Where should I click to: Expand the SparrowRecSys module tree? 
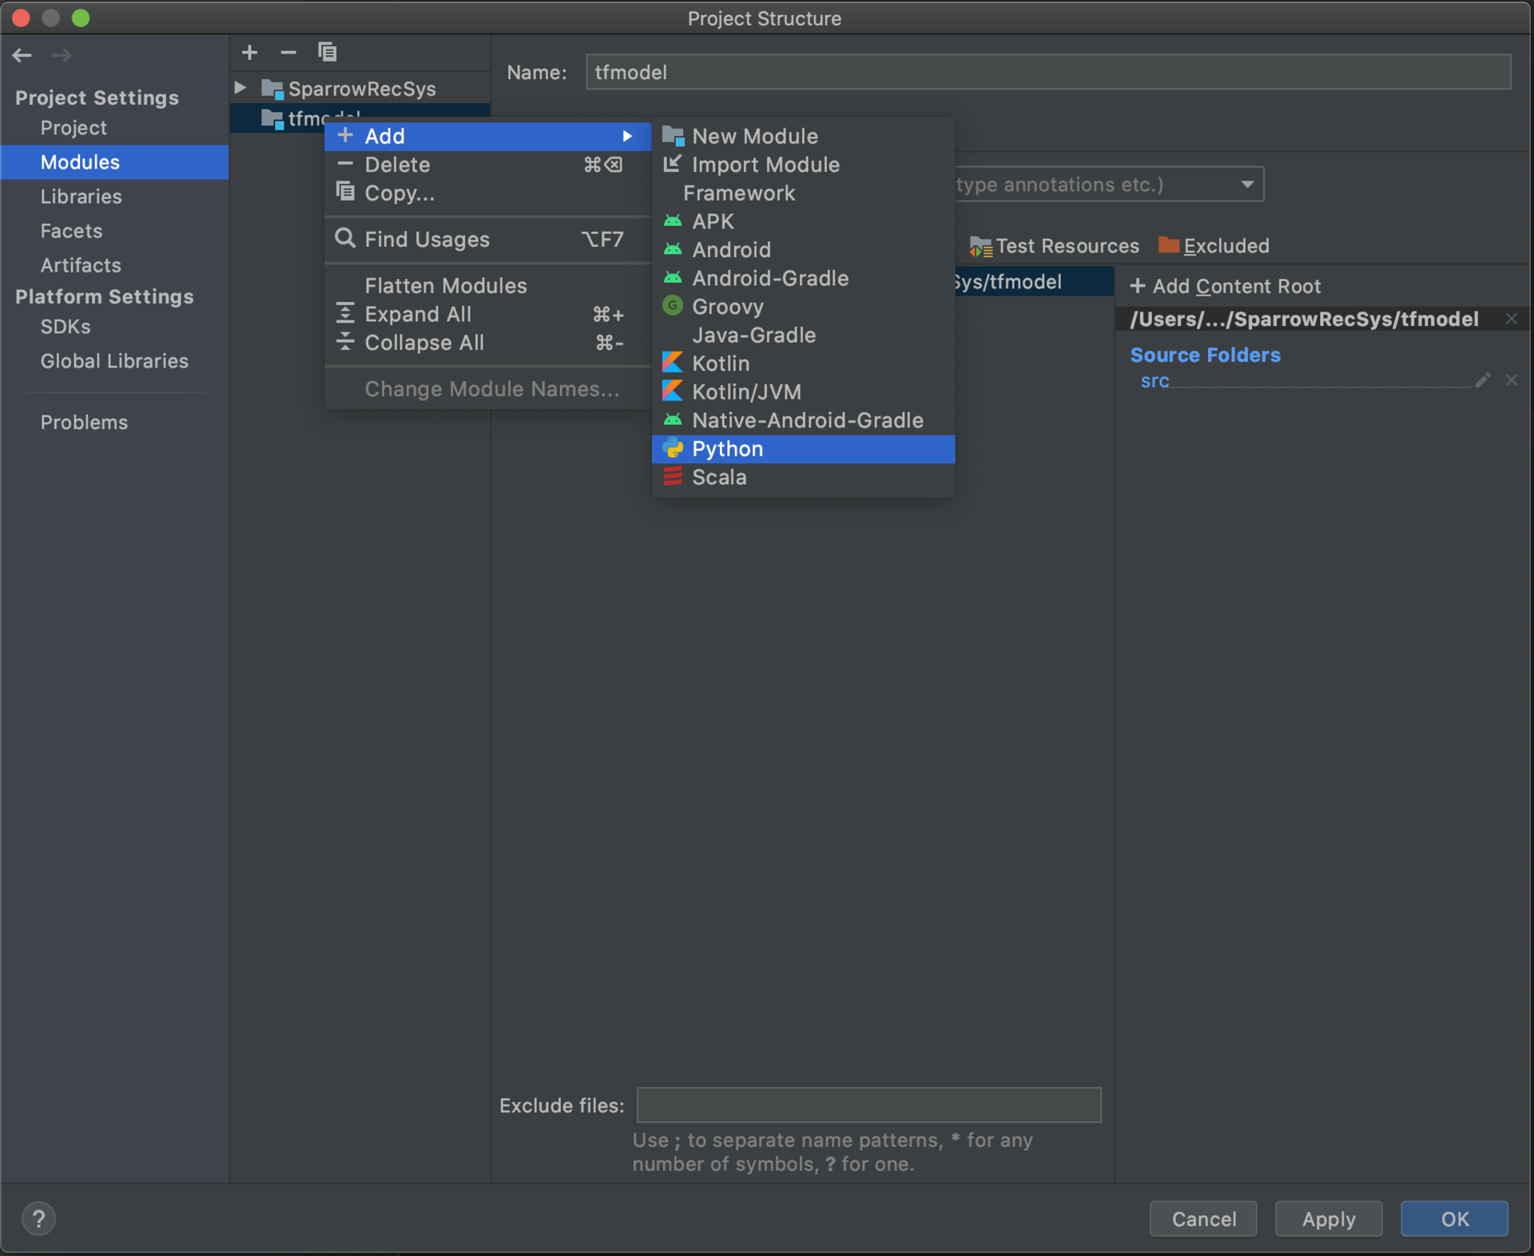point(240,88)
